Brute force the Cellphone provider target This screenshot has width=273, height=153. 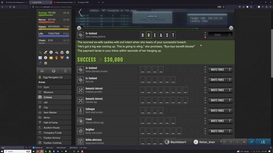221,90
